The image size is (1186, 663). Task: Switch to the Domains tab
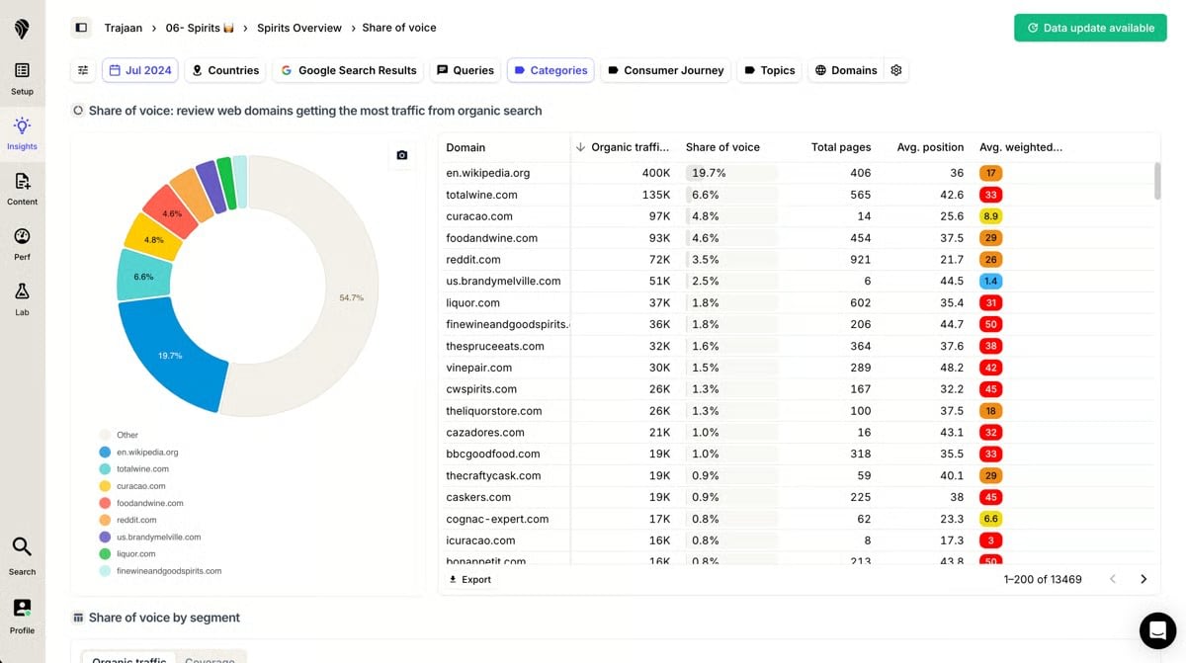(846, 70)
